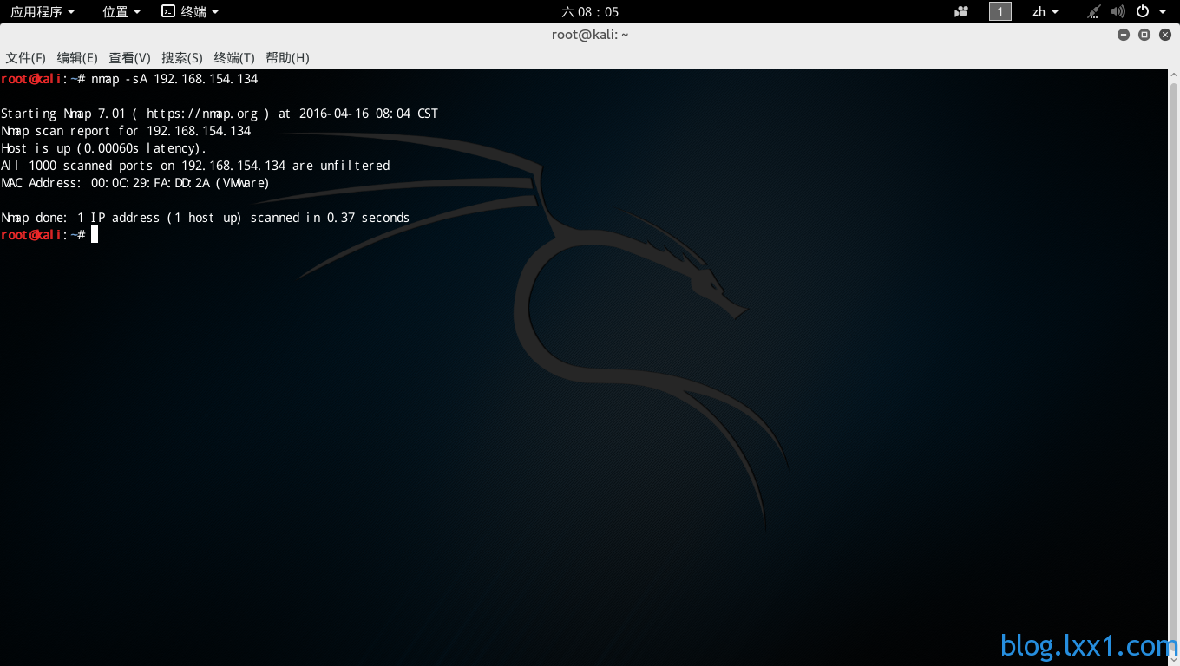The height and width of the screenshot is (666, 1180).
Task: Click the nmap -sA 192.168.154.134 command text
Action: 174,79
